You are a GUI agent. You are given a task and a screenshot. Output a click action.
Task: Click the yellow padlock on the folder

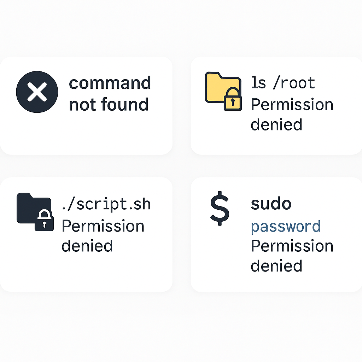[x=233, y=99]
